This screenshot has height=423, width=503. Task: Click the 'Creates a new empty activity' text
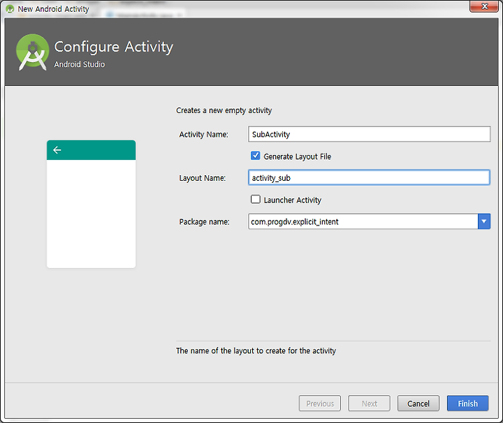224,110
